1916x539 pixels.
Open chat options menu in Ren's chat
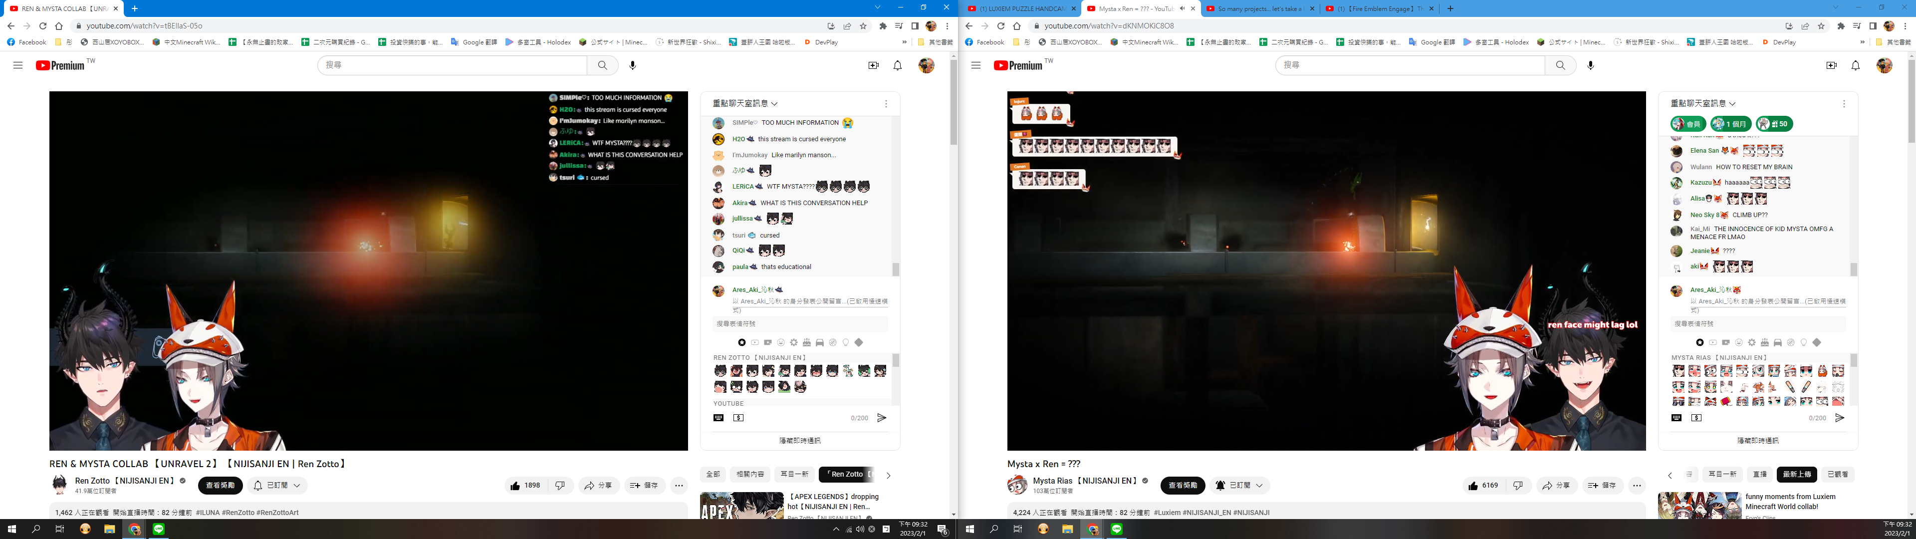click(886, 103)
